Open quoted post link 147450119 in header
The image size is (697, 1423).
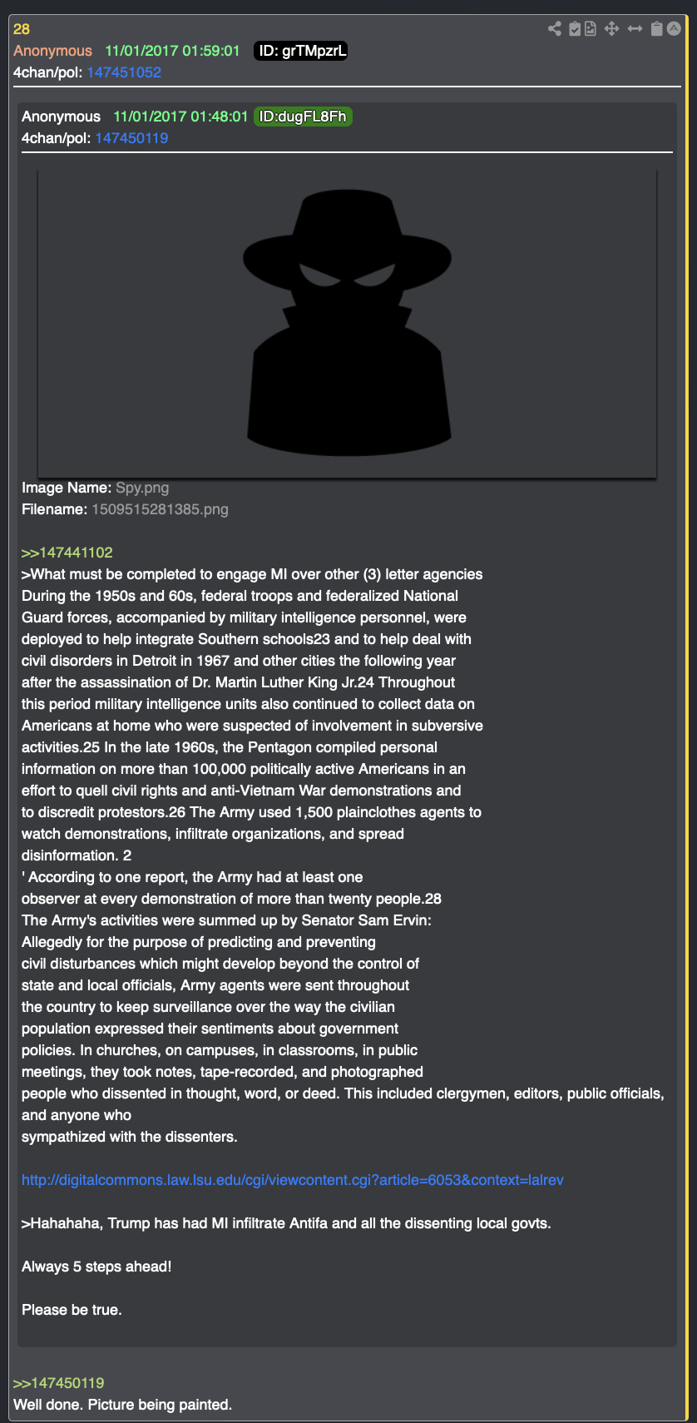[x=131, y=138]
